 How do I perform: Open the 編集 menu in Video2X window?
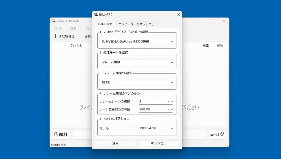(x=73, y=28)
